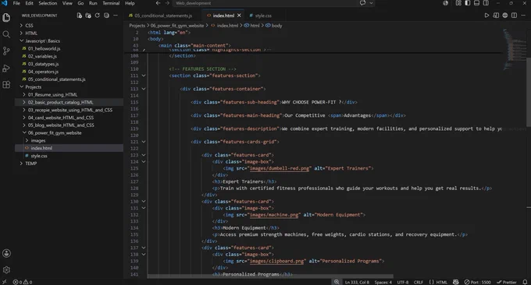Click the Run code play icon
The height and width of the screenshot is (285, 531).
(x=486, y=16)
